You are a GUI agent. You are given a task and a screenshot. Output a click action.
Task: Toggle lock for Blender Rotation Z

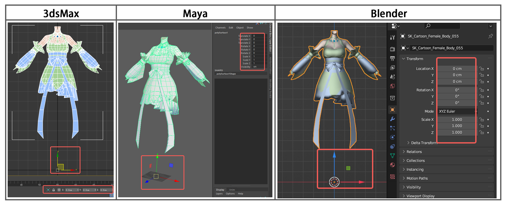point(482,103)
